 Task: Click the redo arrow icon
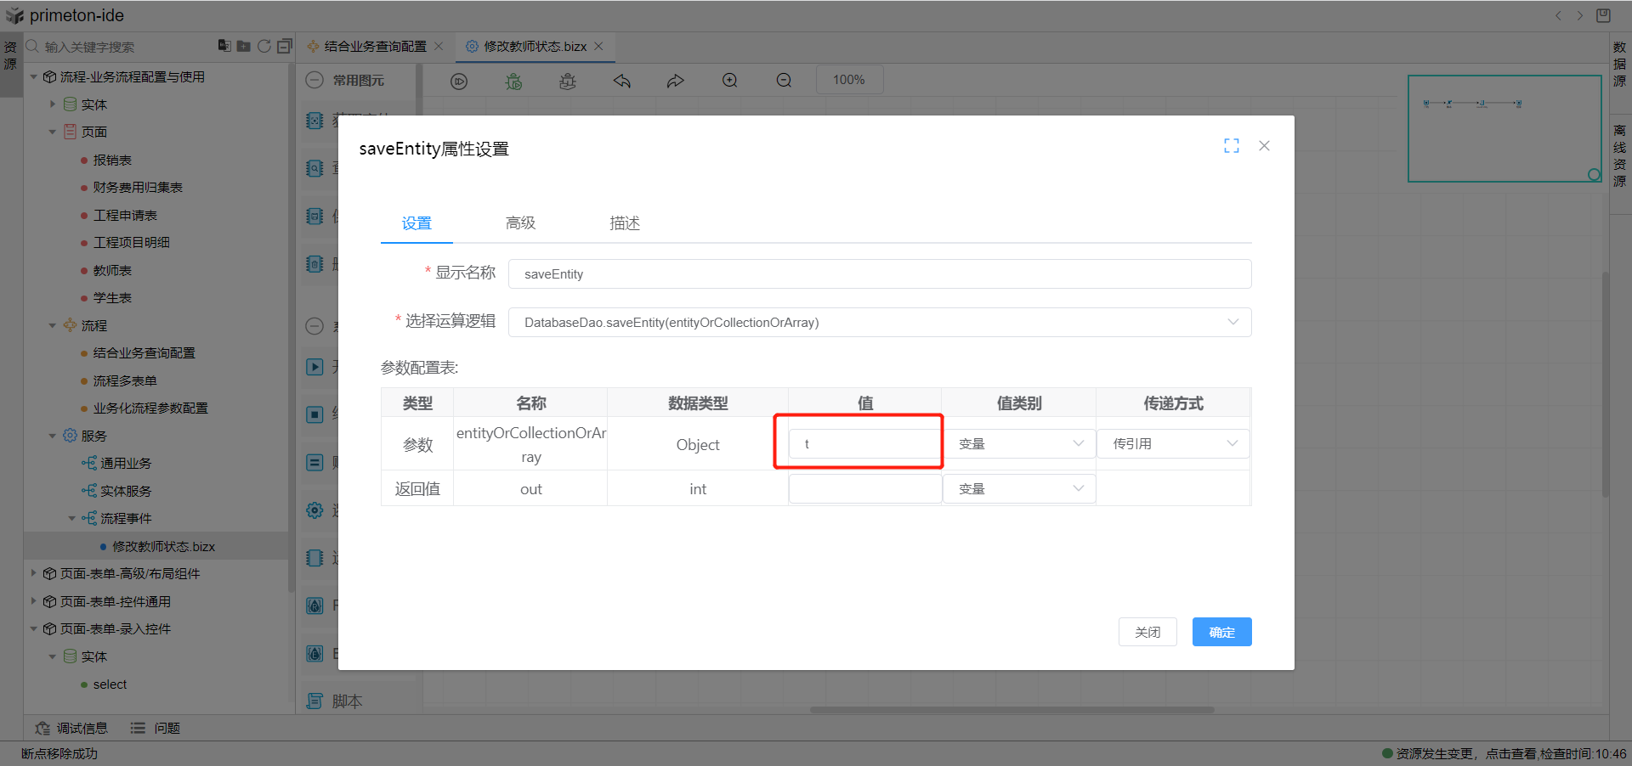pos(676,81)
